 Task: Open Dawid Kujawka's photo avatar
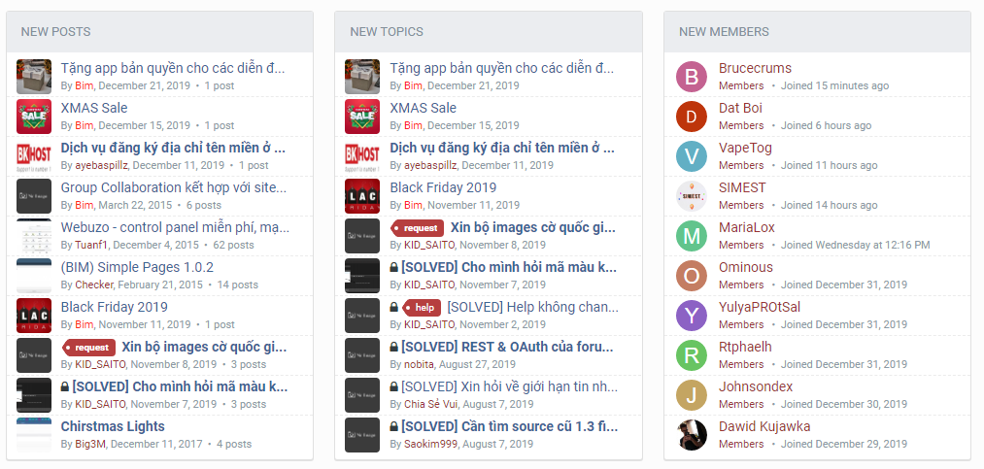pos(692,435)
